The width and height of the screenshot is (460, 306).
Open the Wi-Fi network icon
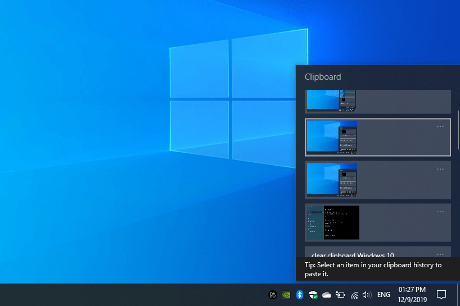pyautogui.click(x=354, y=295)
